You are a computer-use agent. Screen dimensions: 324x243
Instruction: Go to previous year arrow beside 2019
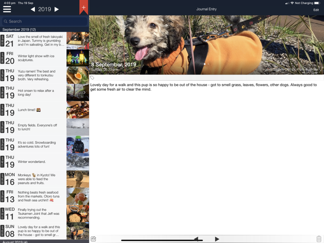(x=33, y=9)
